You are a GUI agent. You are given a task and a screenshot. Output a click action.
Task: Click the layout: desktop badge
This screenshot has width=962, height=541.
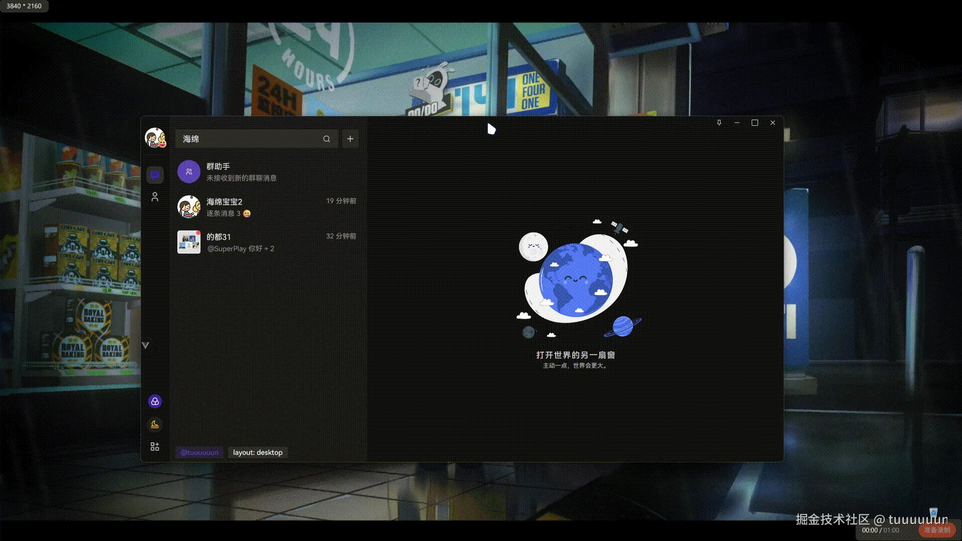(x=257, y=452)
